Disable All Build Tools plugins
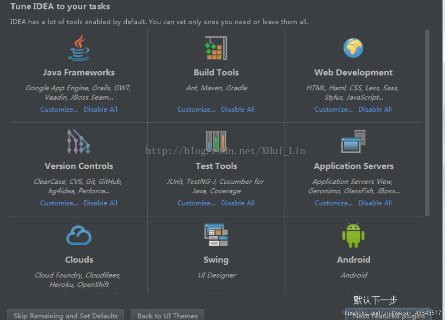The image size is (445, 320). pyautogui.click(x=238, y=109)
